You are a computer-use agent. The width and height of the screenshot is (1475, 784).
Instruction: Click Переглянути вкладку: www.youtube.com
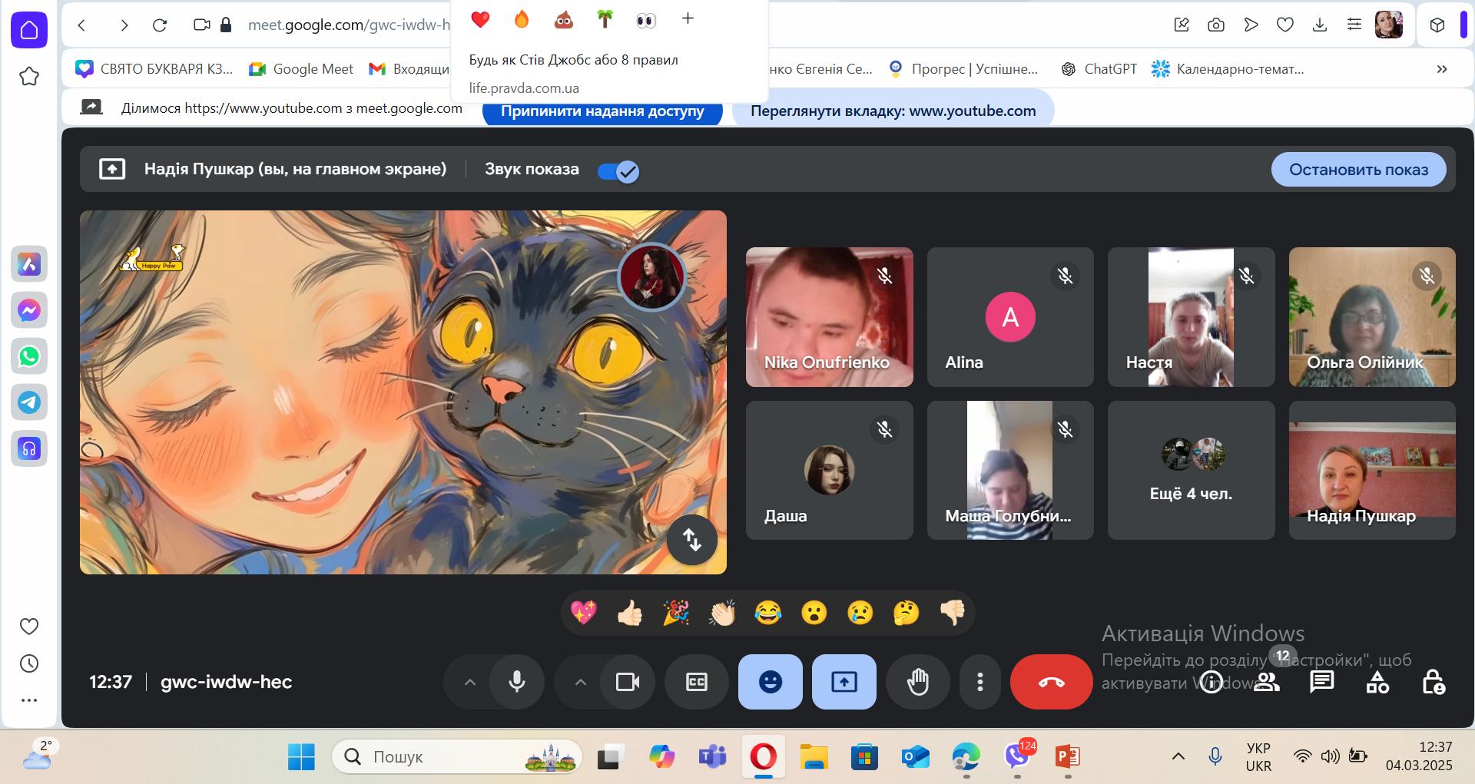[x=893, y=111]
